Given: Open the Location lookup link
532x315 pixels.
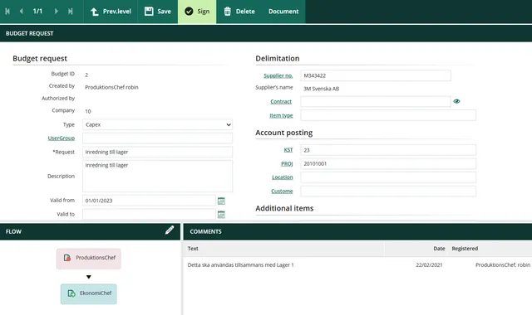Looking at the screenshot, I should 283,177.
